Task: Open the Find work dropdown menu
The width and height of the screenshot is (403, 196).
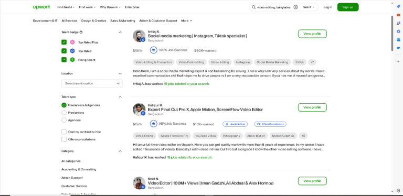Action: [88, 7]
